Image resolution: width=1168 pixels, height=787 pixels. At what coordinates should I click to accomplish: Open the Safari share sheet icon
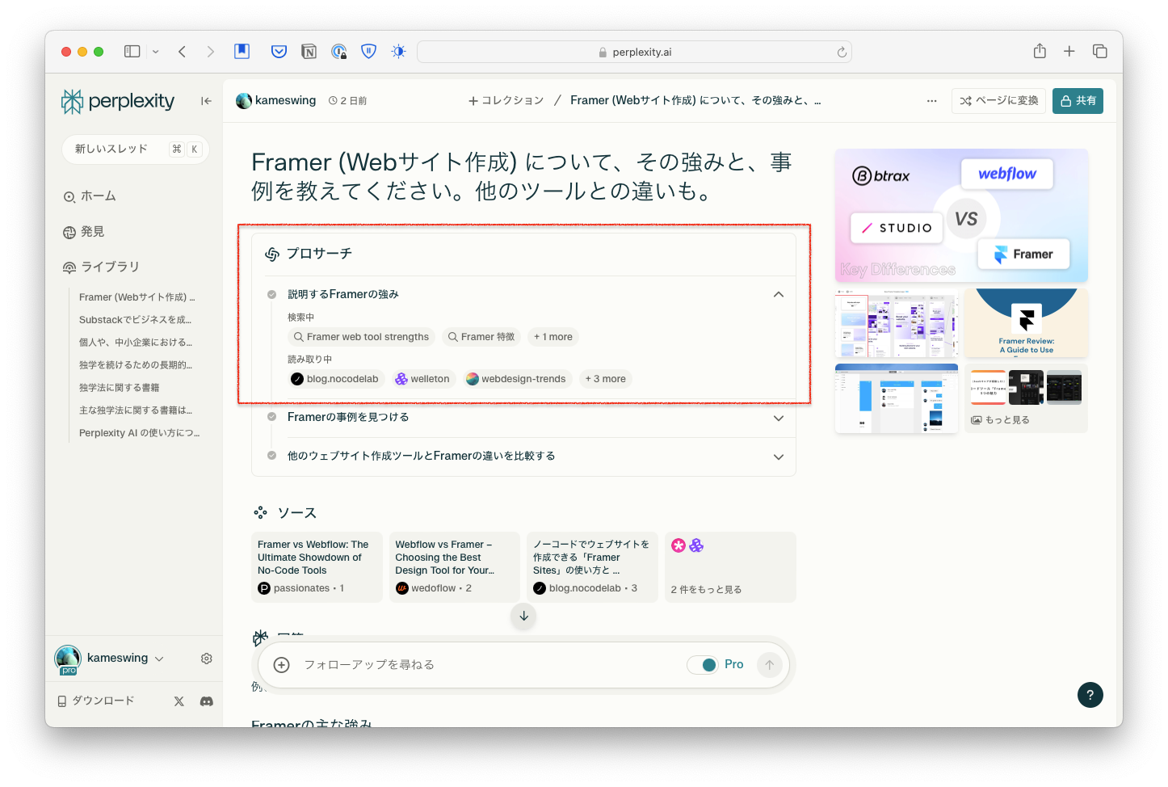tap(1040, 51)
